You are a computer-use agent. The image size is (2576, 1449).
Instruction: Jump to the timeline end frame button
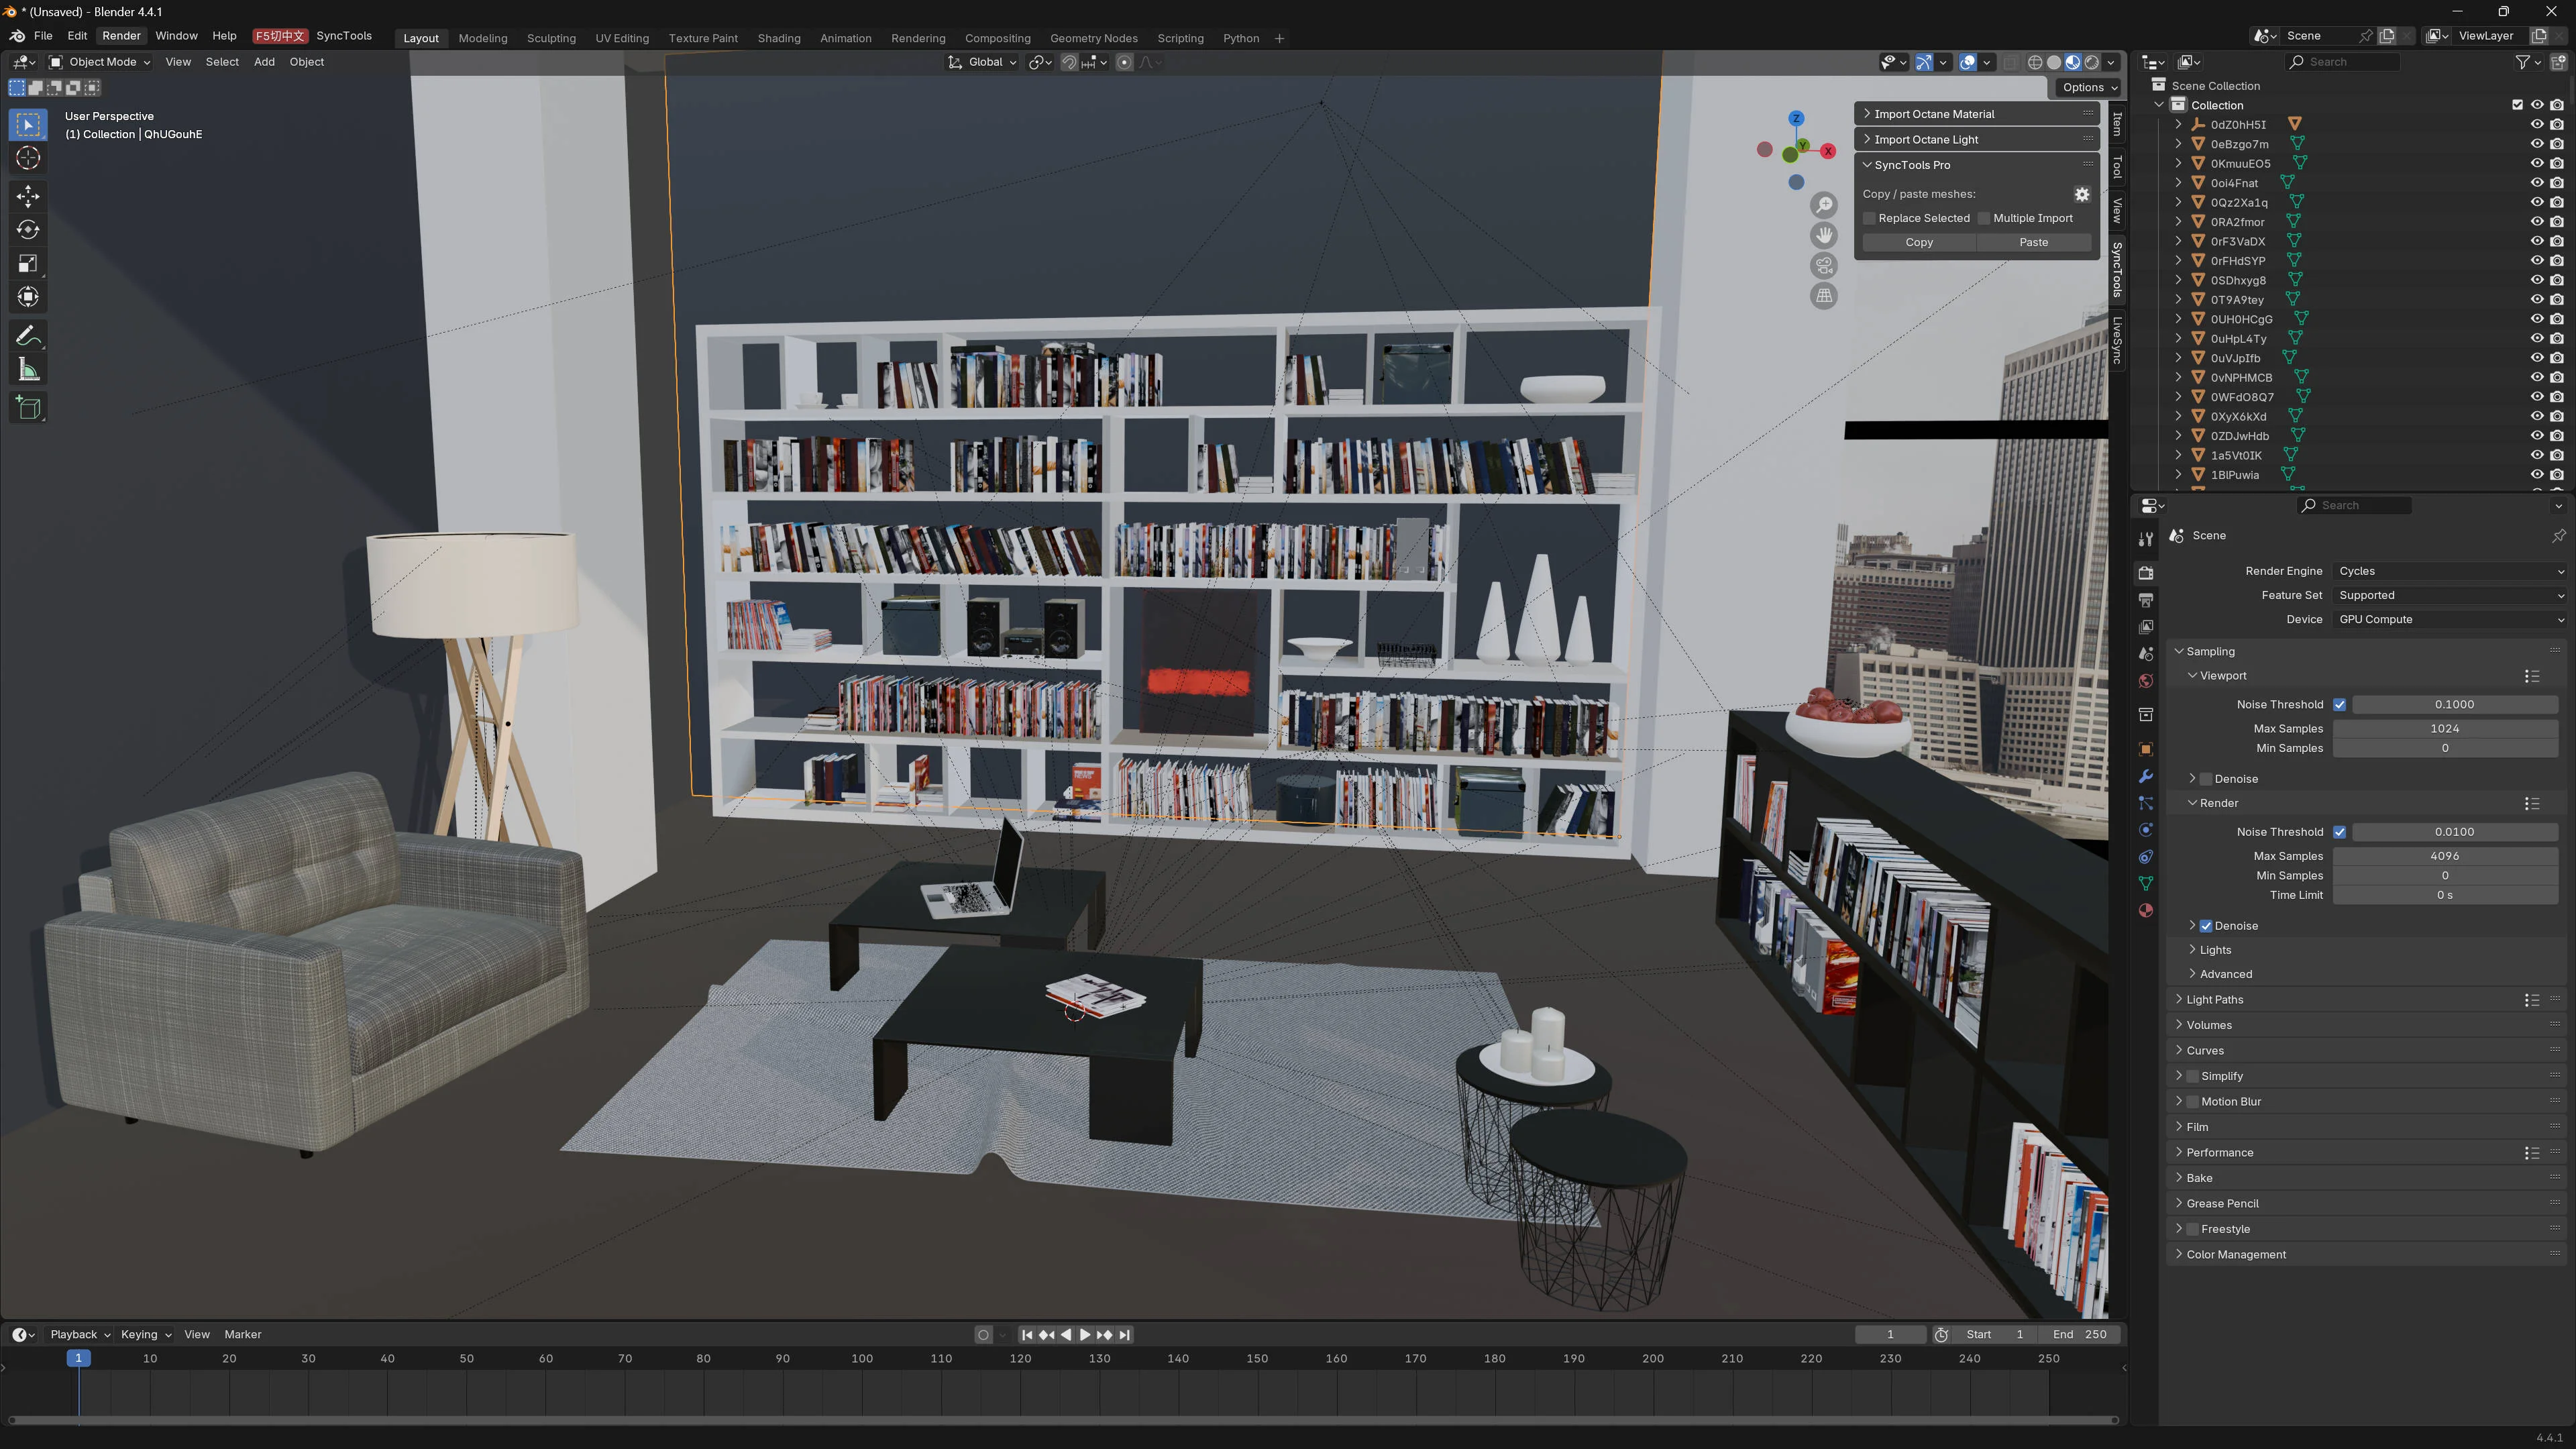click(x=1125, y=1335)
